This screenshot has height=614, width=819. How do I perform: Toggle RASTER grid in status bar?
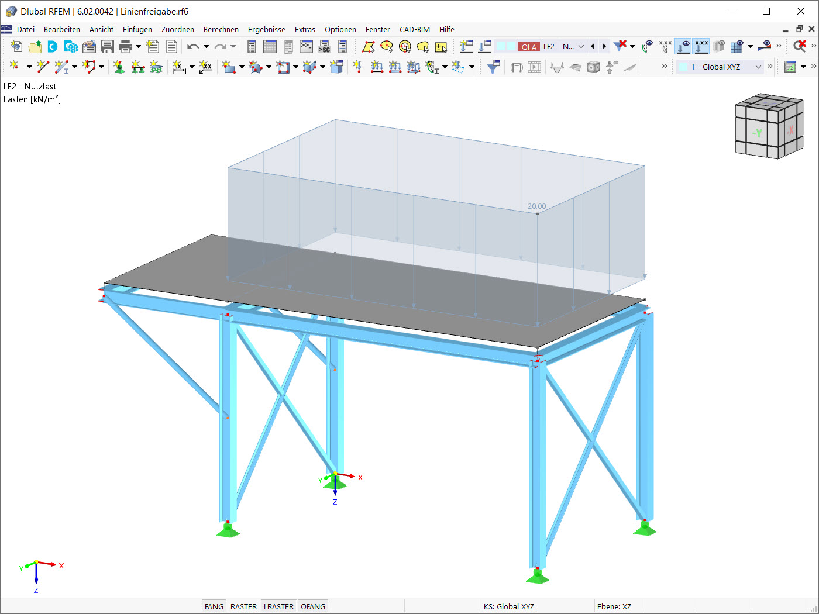click(243, 606)
